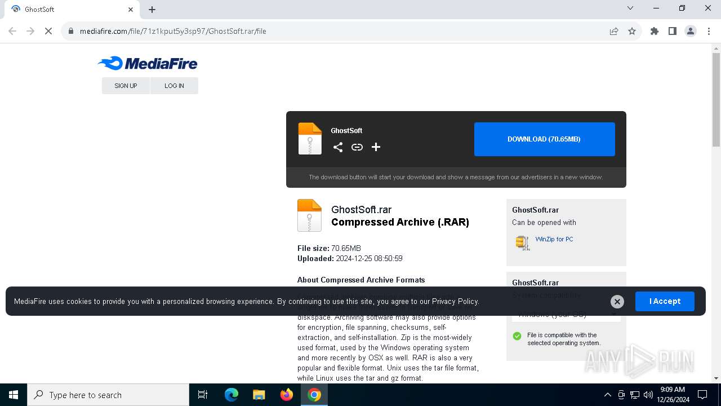
Task: Click the orange archive icon in download bar
Action: [x=310, y=139]
